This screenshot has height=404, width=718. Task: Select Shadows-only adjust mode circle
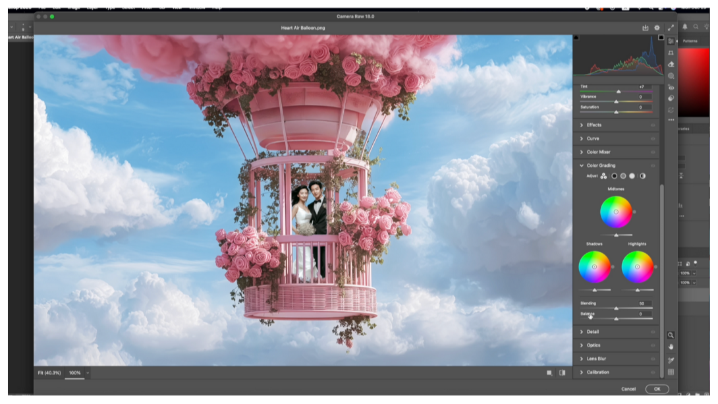(614, 176)
